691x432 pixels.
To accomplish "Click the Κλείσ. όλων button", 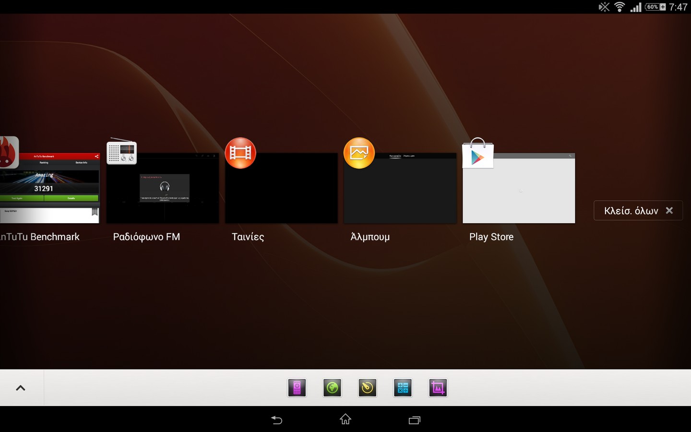I will point(638,210).
